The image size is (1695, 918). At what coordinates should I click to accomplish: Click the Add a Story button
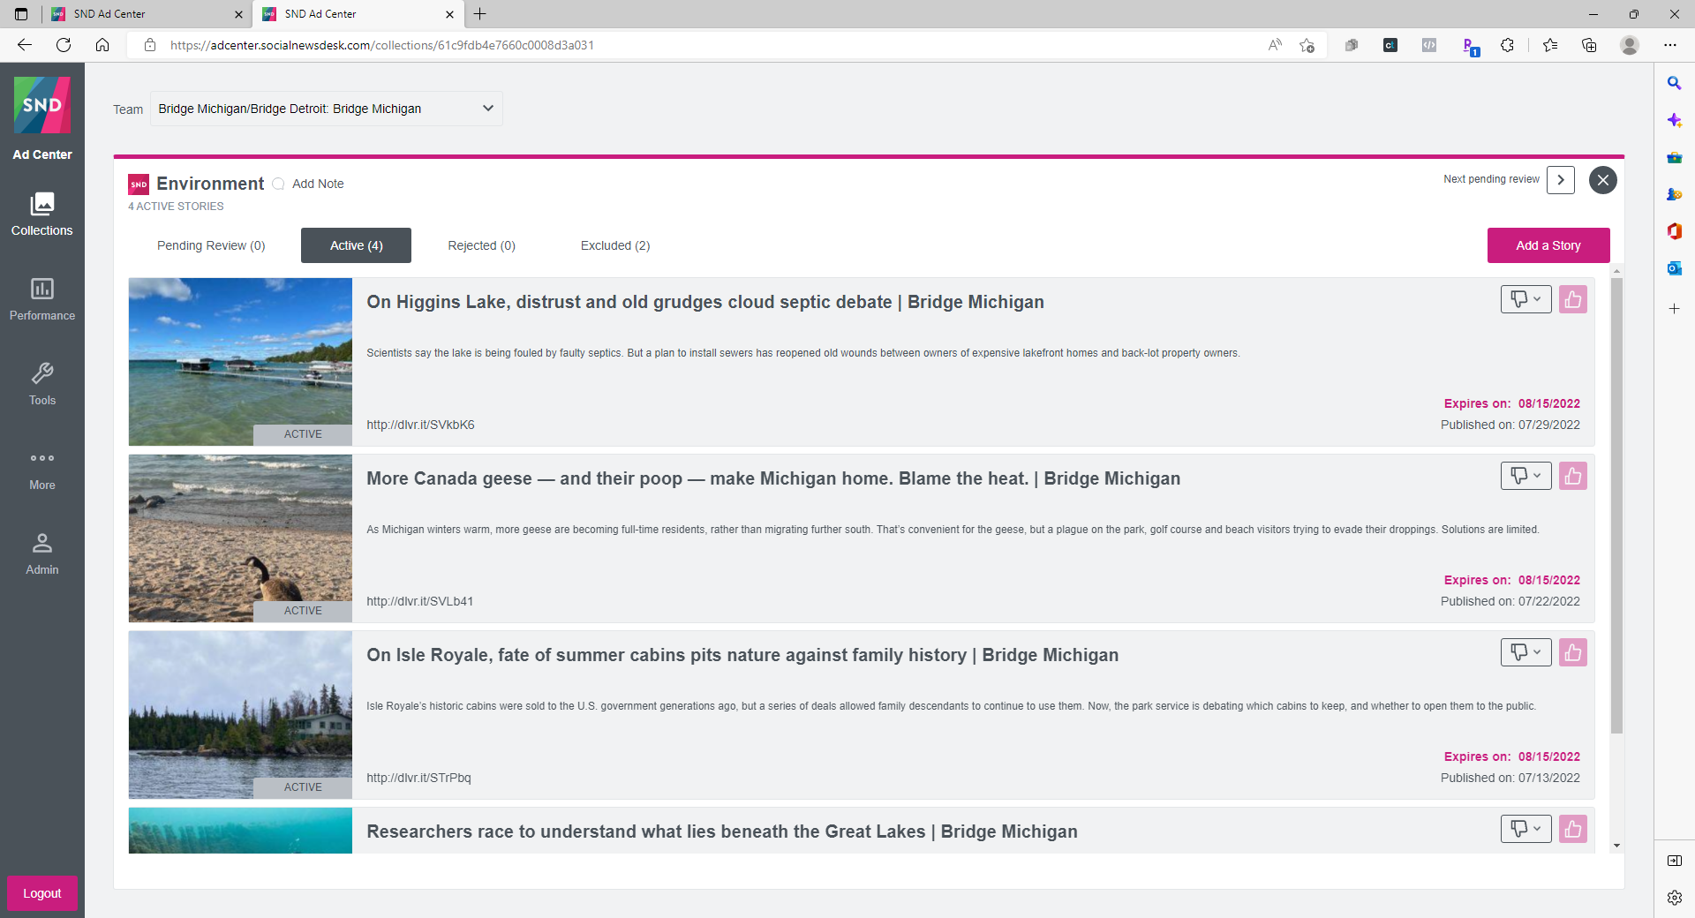coord(1548,245)
